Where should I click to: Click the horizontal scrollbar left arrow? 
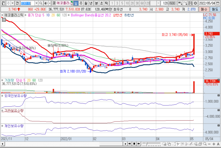[x=3, y=144]
